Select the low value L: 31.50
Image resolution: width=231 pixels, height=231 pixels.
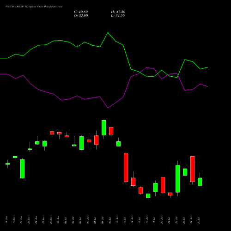tap(118, 16)
